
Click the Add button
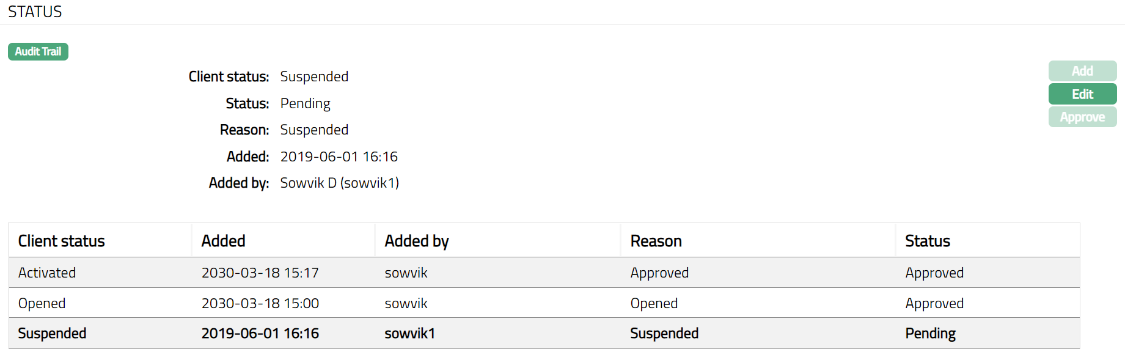1082,71
